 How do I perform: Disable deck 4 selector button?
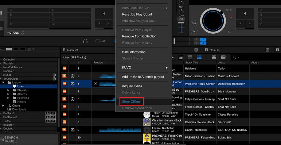203,43
